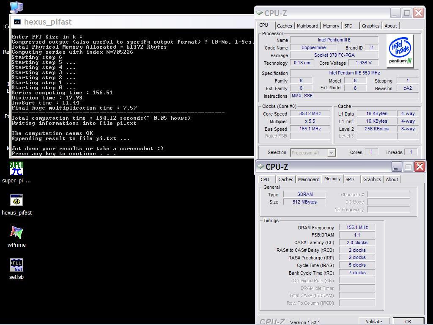433x325 pixels.
Task: Open the SPD tab in the lower CPU-Z window
Action: click(350, 179)
